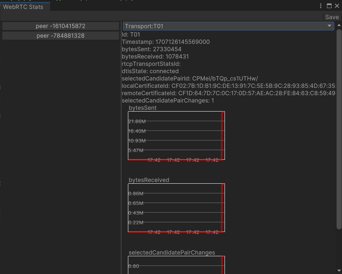Viewport: 342px width, 274px height.
Task: Maximize the WebRTC Stats window
Action: tap(329, 6)
